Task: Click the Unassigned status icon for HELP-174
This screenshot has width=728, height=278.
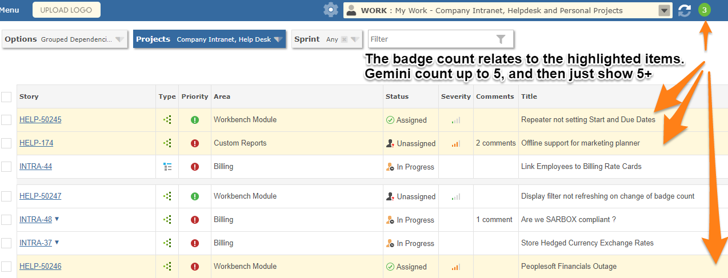Action: click(x=390, y=143)
